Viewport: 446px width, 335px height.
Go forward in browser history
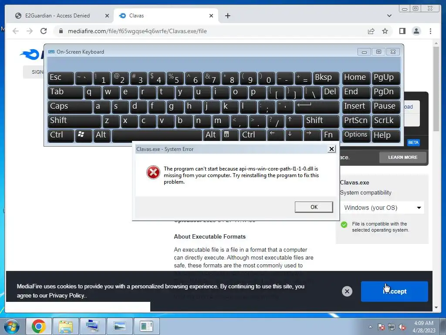coord(30,31)
